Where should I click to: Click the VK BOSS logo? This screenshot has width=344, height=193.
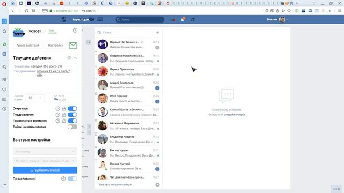point(19,33)
